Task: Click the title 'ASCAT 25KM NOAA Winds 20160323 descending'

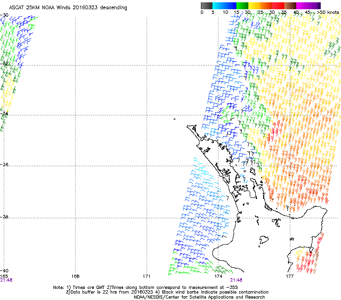Action: coord(68,7)
